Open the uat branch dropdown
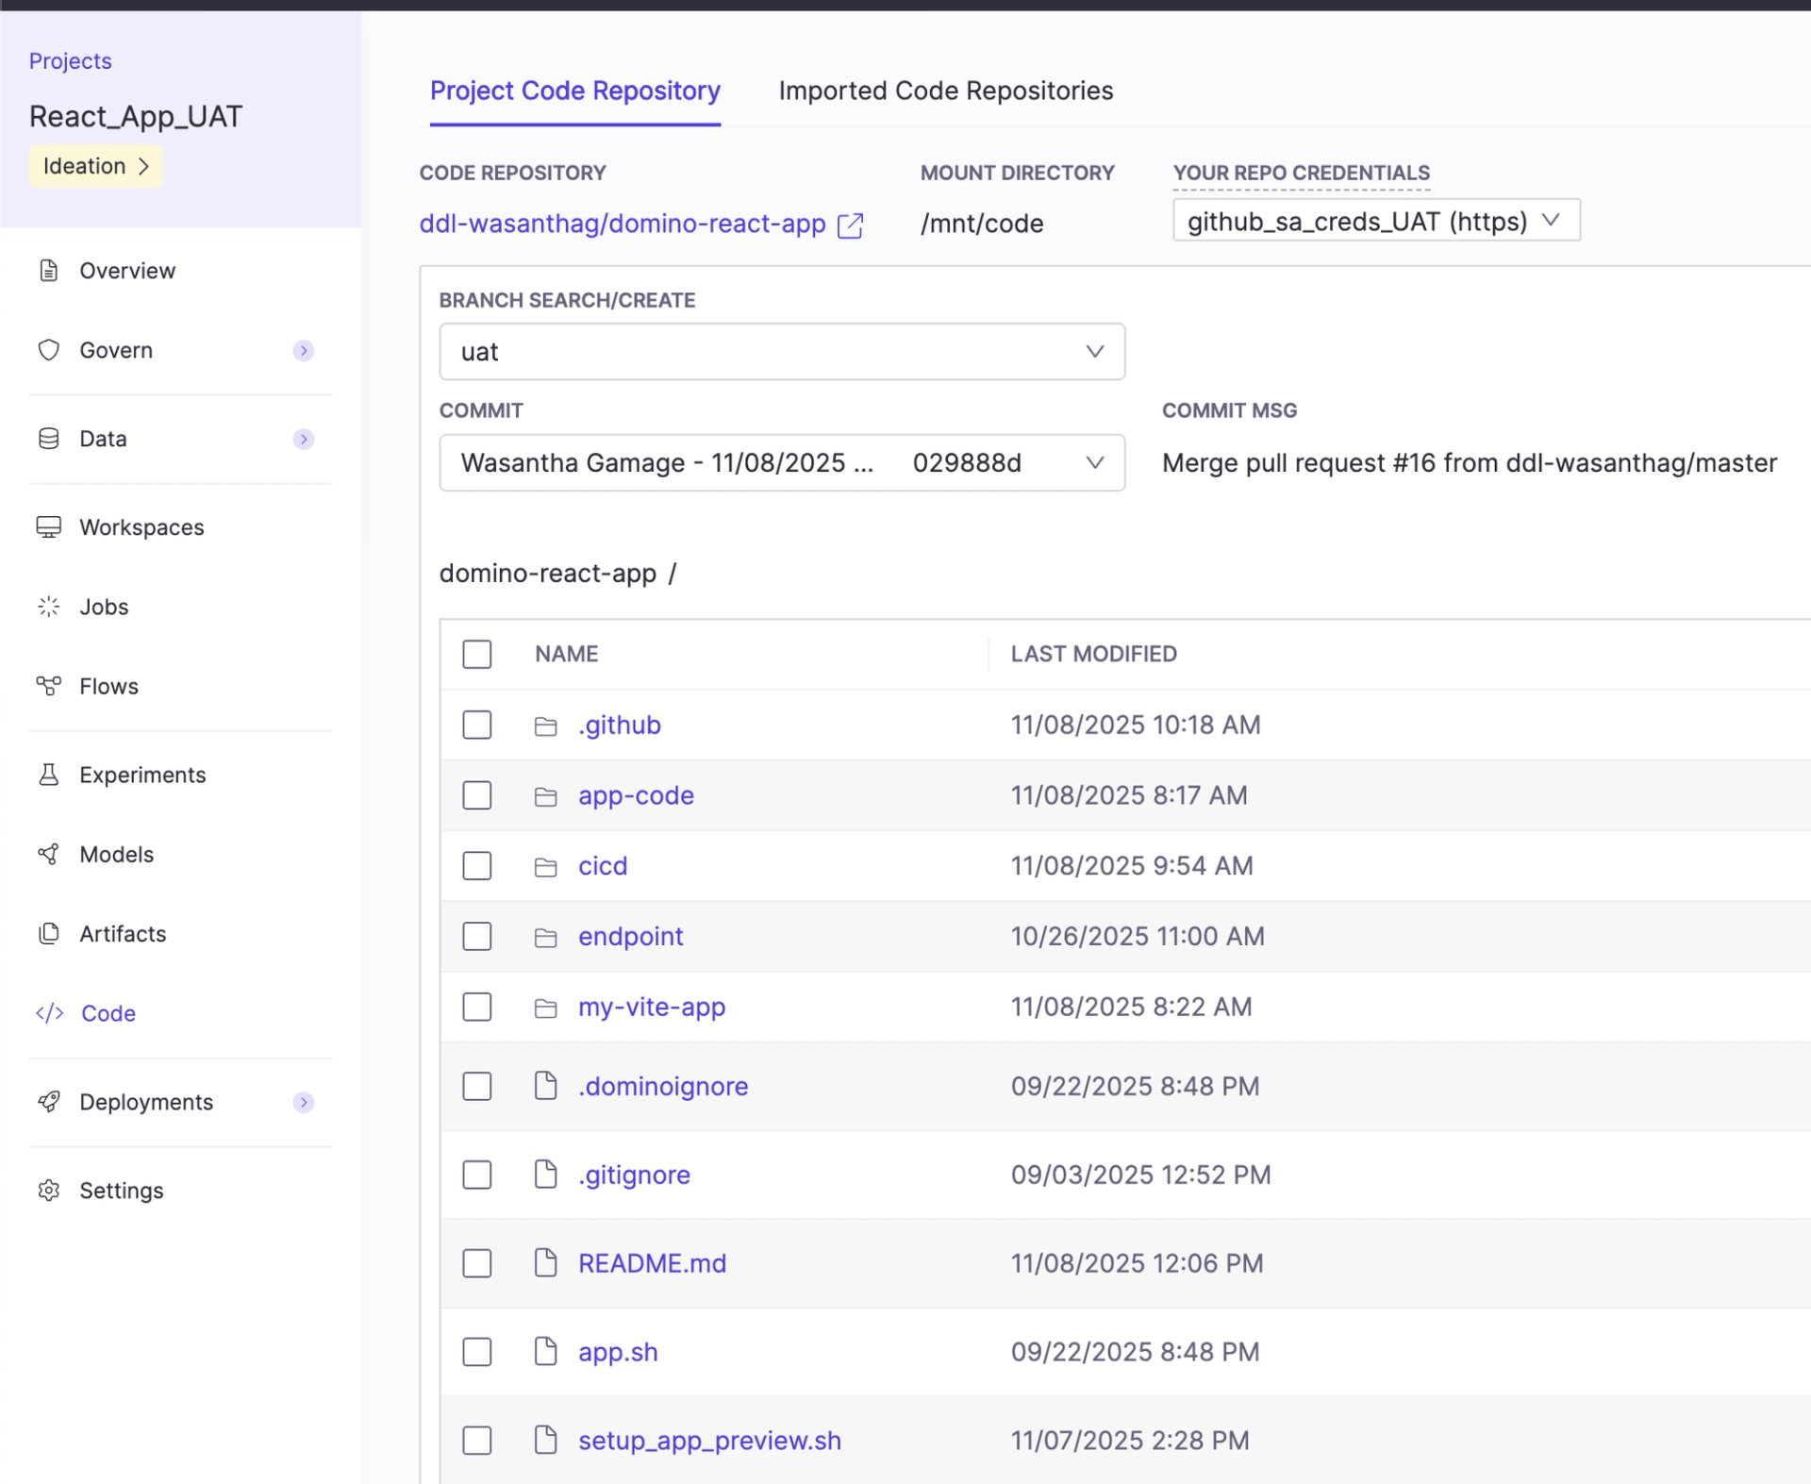Screen dimensions: 1811x1484 (781, 352)
